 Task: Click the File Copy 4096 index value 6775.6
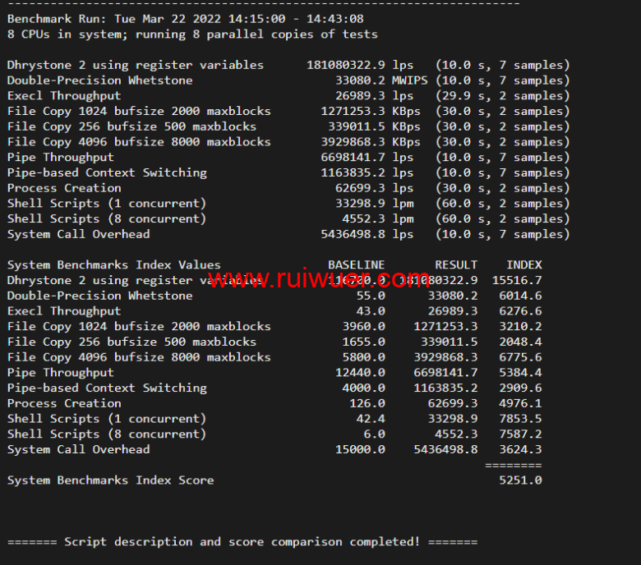click(519, 357)
